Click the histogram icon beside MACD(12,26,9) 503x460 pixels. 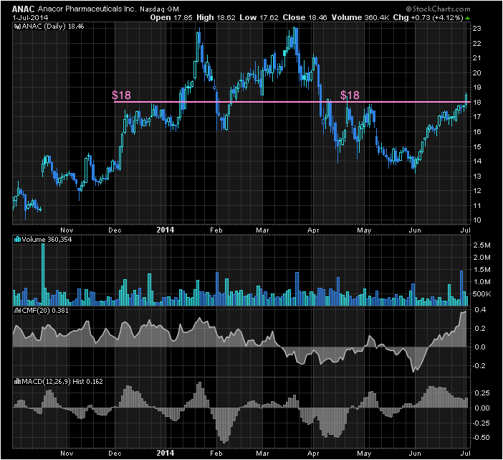point(18,382)
